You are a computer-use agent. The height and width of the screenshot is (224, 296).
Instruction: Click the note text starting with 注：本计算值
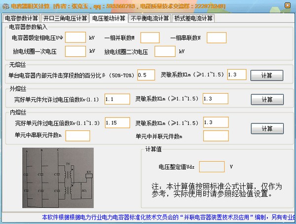pos(217,190)
